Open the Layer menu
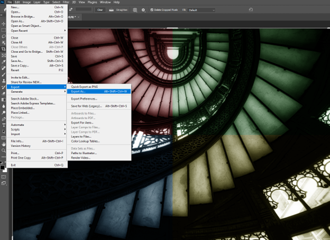The height and width of the screenshot is (240, 330). pyautogui.click(x=37, y=2)
